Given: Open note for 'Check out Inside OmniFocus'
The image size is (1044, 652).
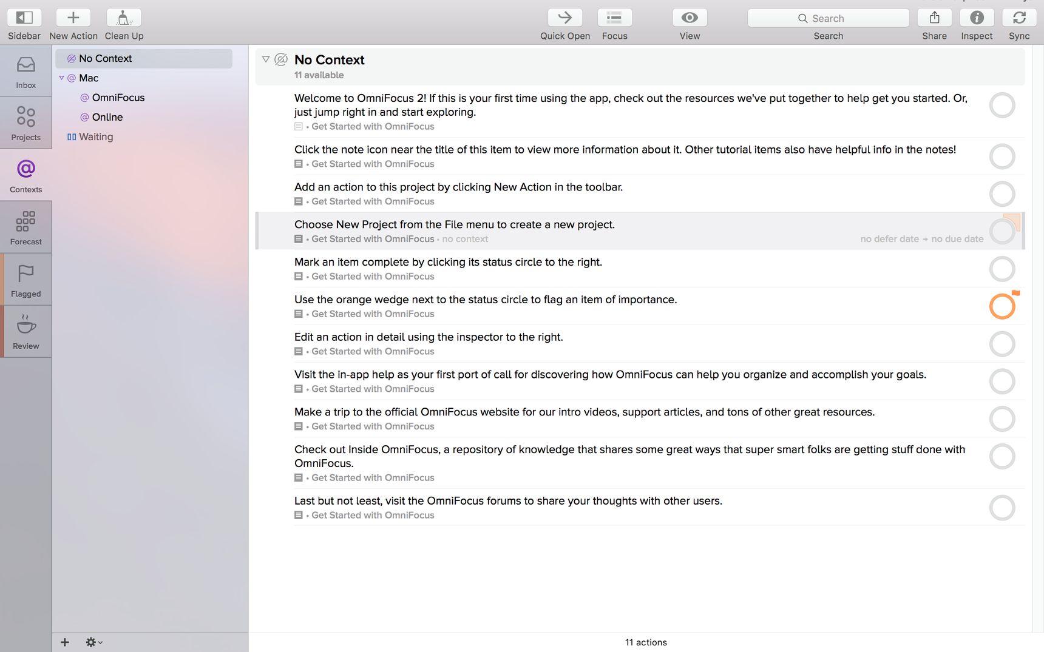Looking at the screenshot, I should click(x=298, y=478).
